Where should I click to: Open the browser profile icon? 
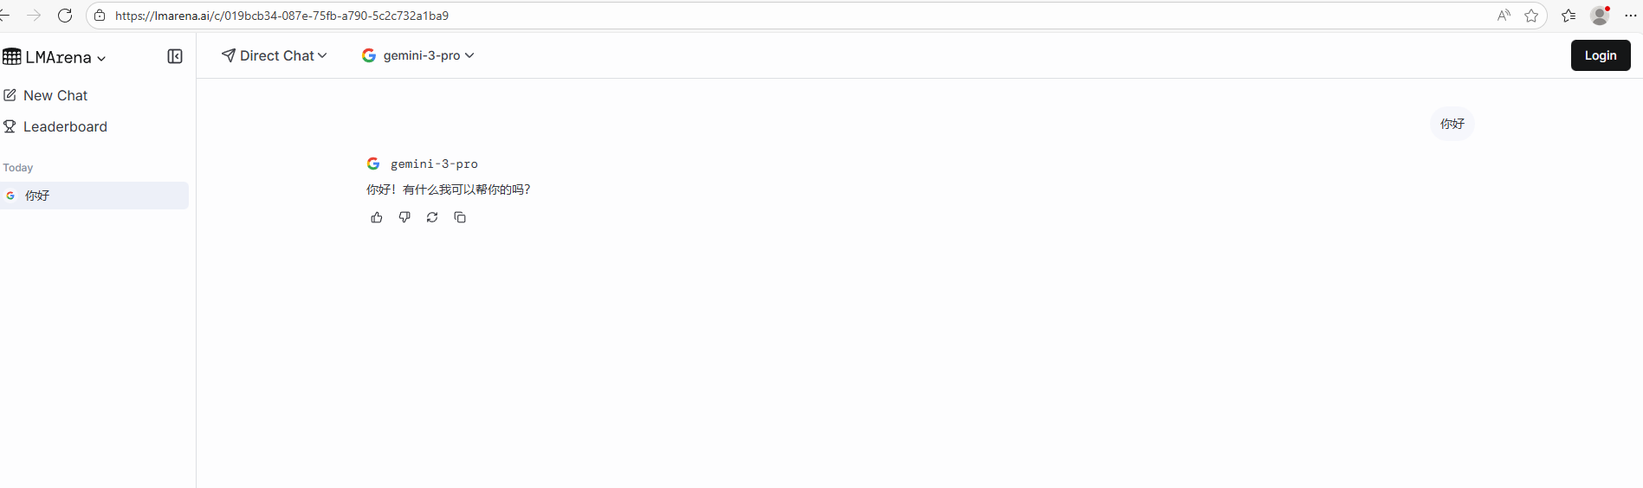[1600, 16]
